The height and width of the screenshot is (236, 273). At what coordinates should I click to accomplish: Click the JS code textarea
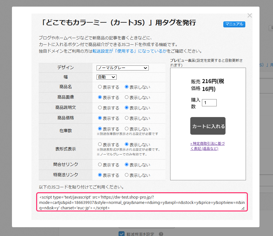[142, 202]
